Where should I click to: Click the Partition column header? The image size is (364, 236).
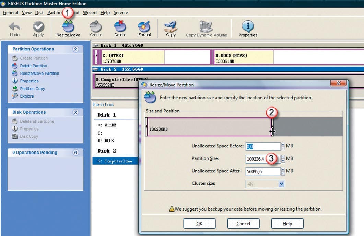(103, 105)
